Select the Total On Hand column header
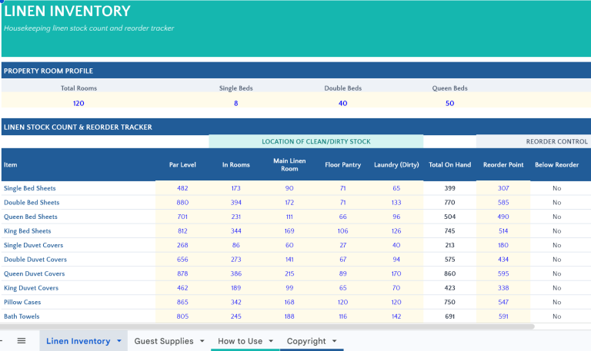The width and height of the screenshot is (591, 351). 449,165
